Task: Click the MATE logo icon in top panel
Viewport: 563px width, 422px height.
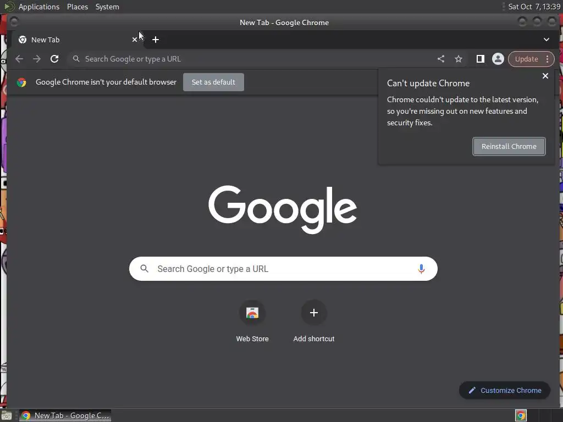Action: click(x=9, y=7)
